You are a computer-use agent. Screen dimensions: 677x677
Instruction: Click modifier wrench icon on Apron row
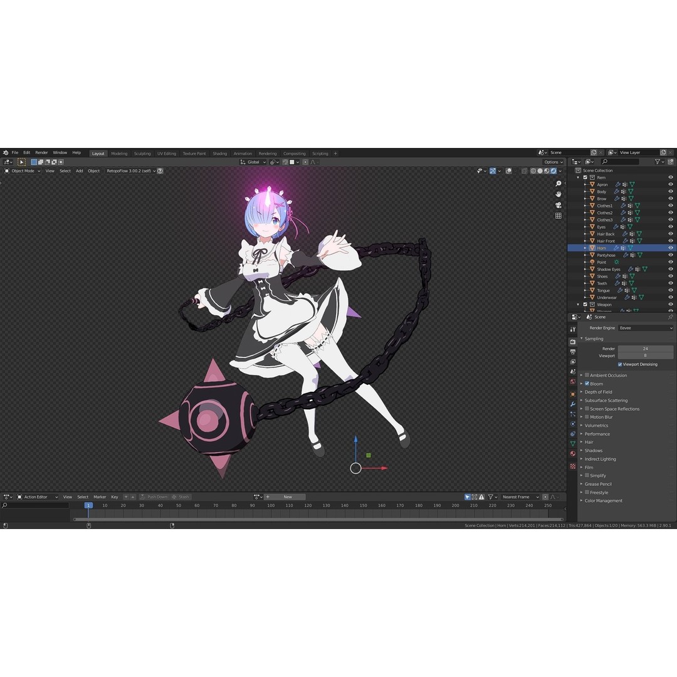[618, 184]
